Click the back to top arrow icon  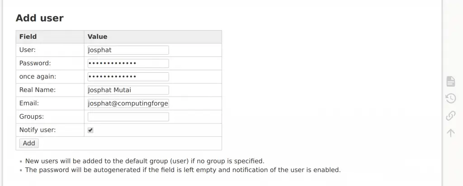click(450, 133)
